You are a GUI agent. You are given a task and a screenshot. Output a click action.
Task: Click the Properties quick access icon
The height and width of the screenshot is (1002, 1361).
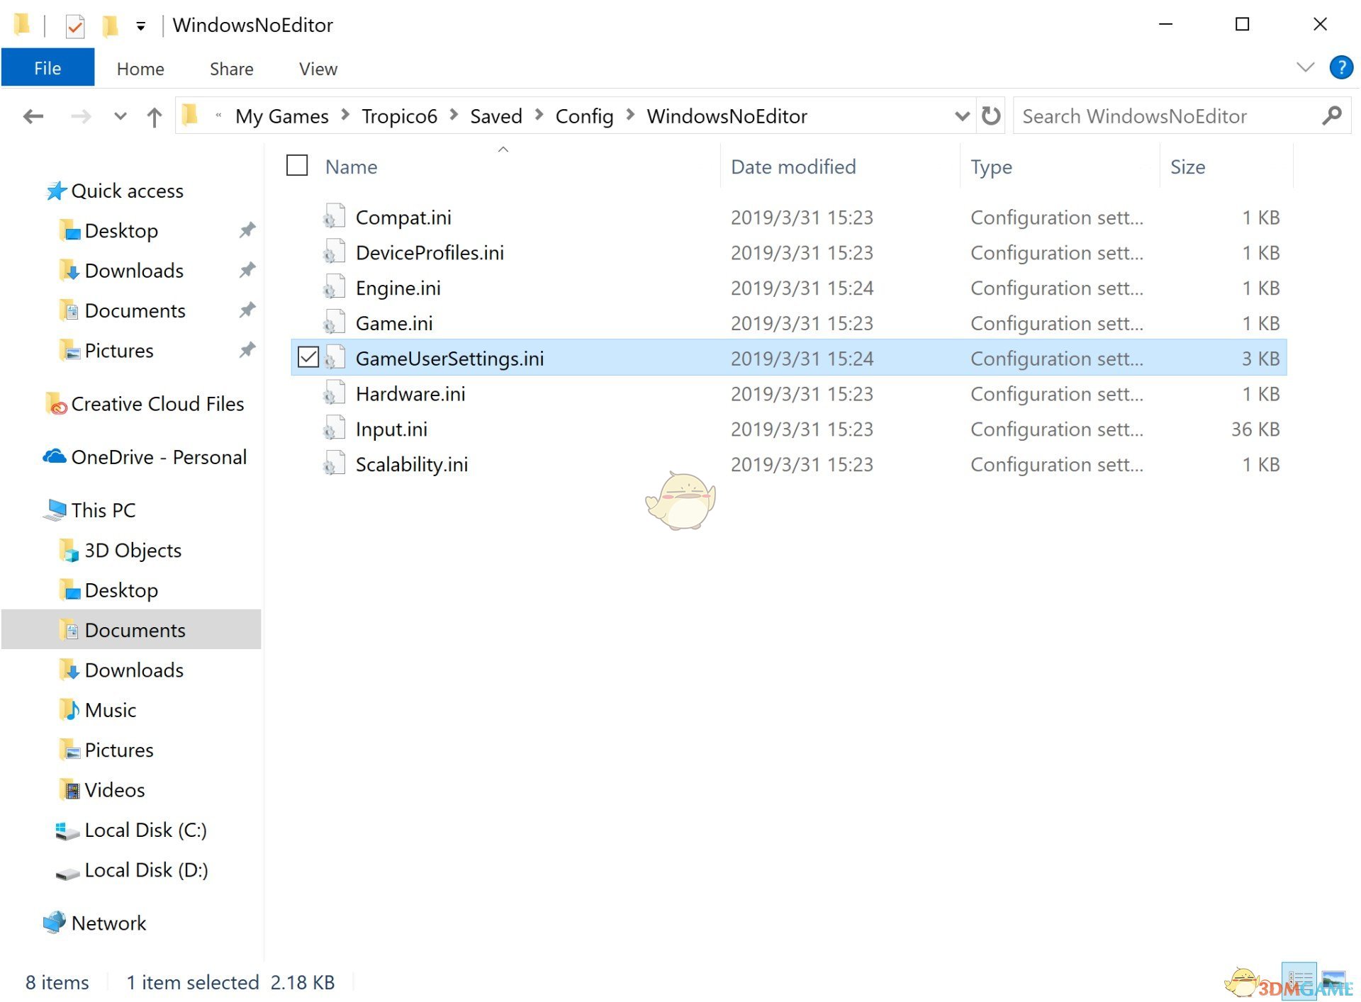point(74,26)
